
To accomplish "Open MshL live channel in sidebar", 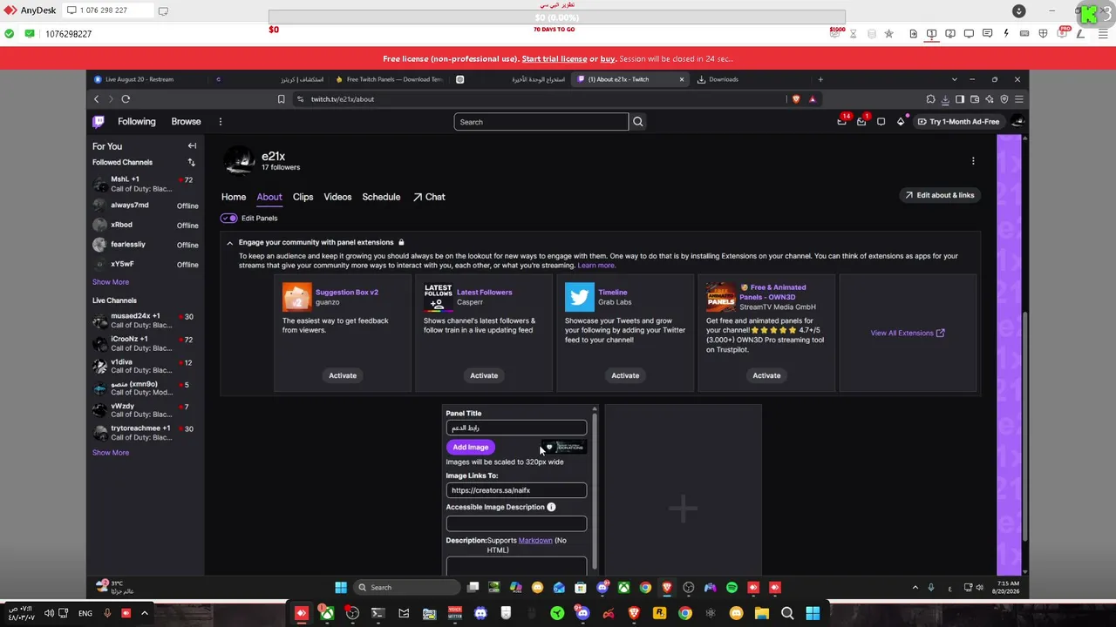I will pos(147,184).
